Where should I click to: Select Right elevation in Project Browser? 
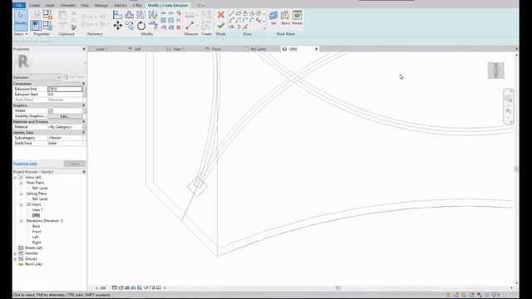[37, 243]
